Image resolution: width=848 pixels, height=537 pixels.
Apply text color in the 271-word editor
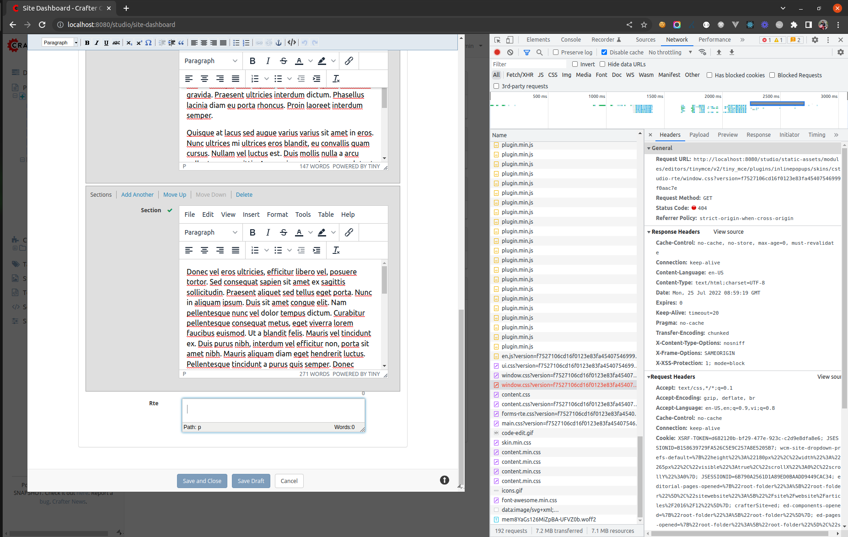click(x=299, y=232)
